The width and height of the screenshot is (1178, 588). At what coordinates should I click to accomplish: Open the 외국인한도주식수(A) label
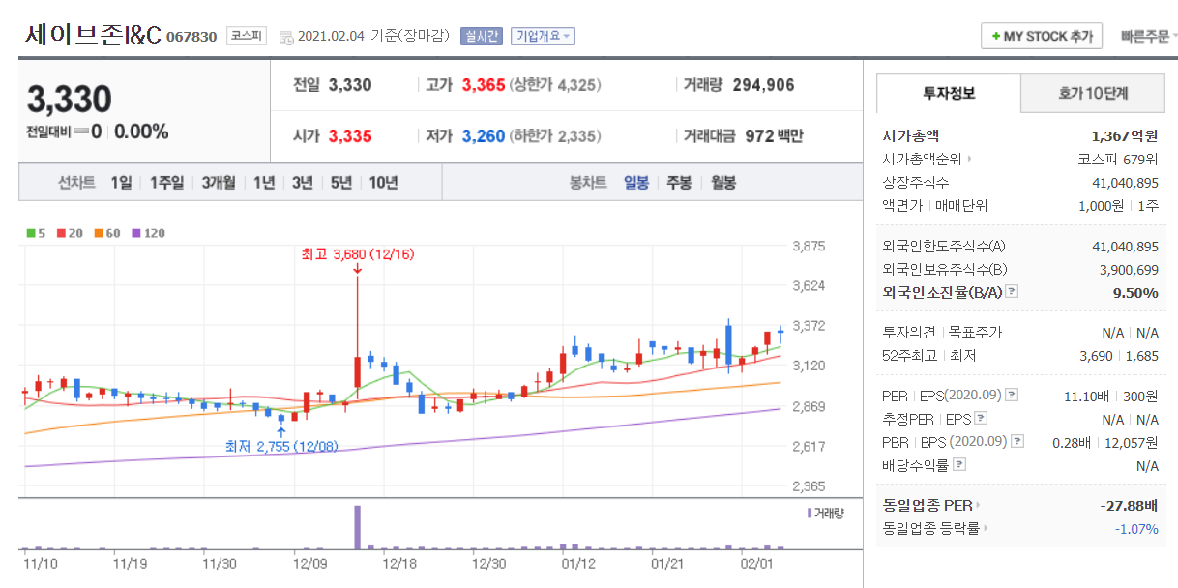tap(944, 247)
